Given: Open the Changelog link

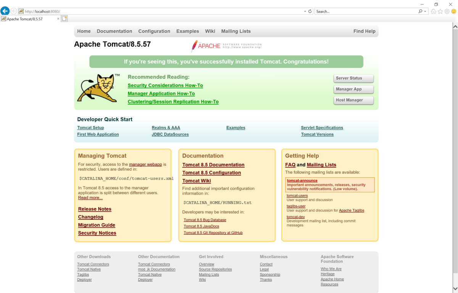Looking at the screenshot, I should [x=91, y=217].
